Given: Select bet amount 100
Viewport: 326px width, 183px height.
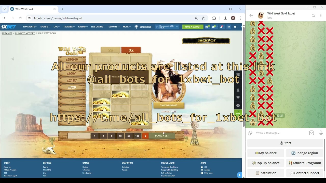Looking at the screenshot, I should pyautogui.click(x=137, y=136).
